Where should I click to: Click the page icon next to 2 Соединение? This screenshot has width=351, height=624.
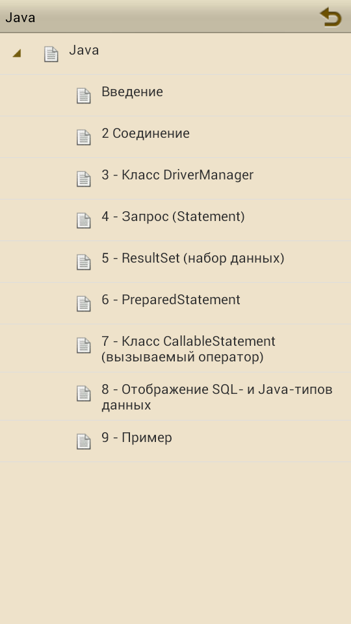coord(84,137)
